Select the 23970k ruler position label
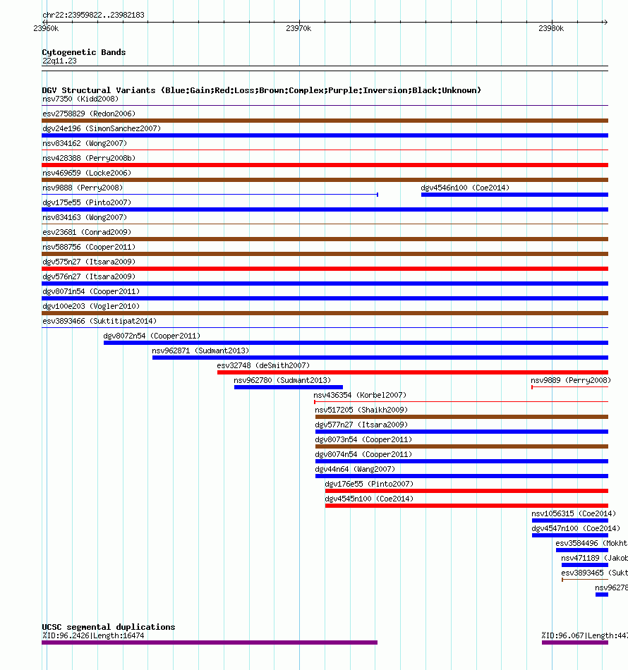The image size is (628, 670). pos(298,29)
